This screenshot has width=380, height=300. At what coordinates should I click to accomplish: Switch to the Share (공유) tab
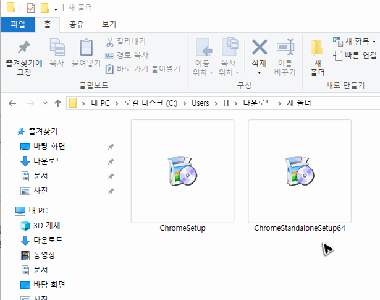click(77, 24)
